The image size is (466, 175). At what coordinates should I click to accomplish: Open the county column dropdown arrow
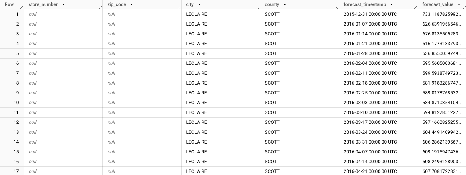pos(284,4)
